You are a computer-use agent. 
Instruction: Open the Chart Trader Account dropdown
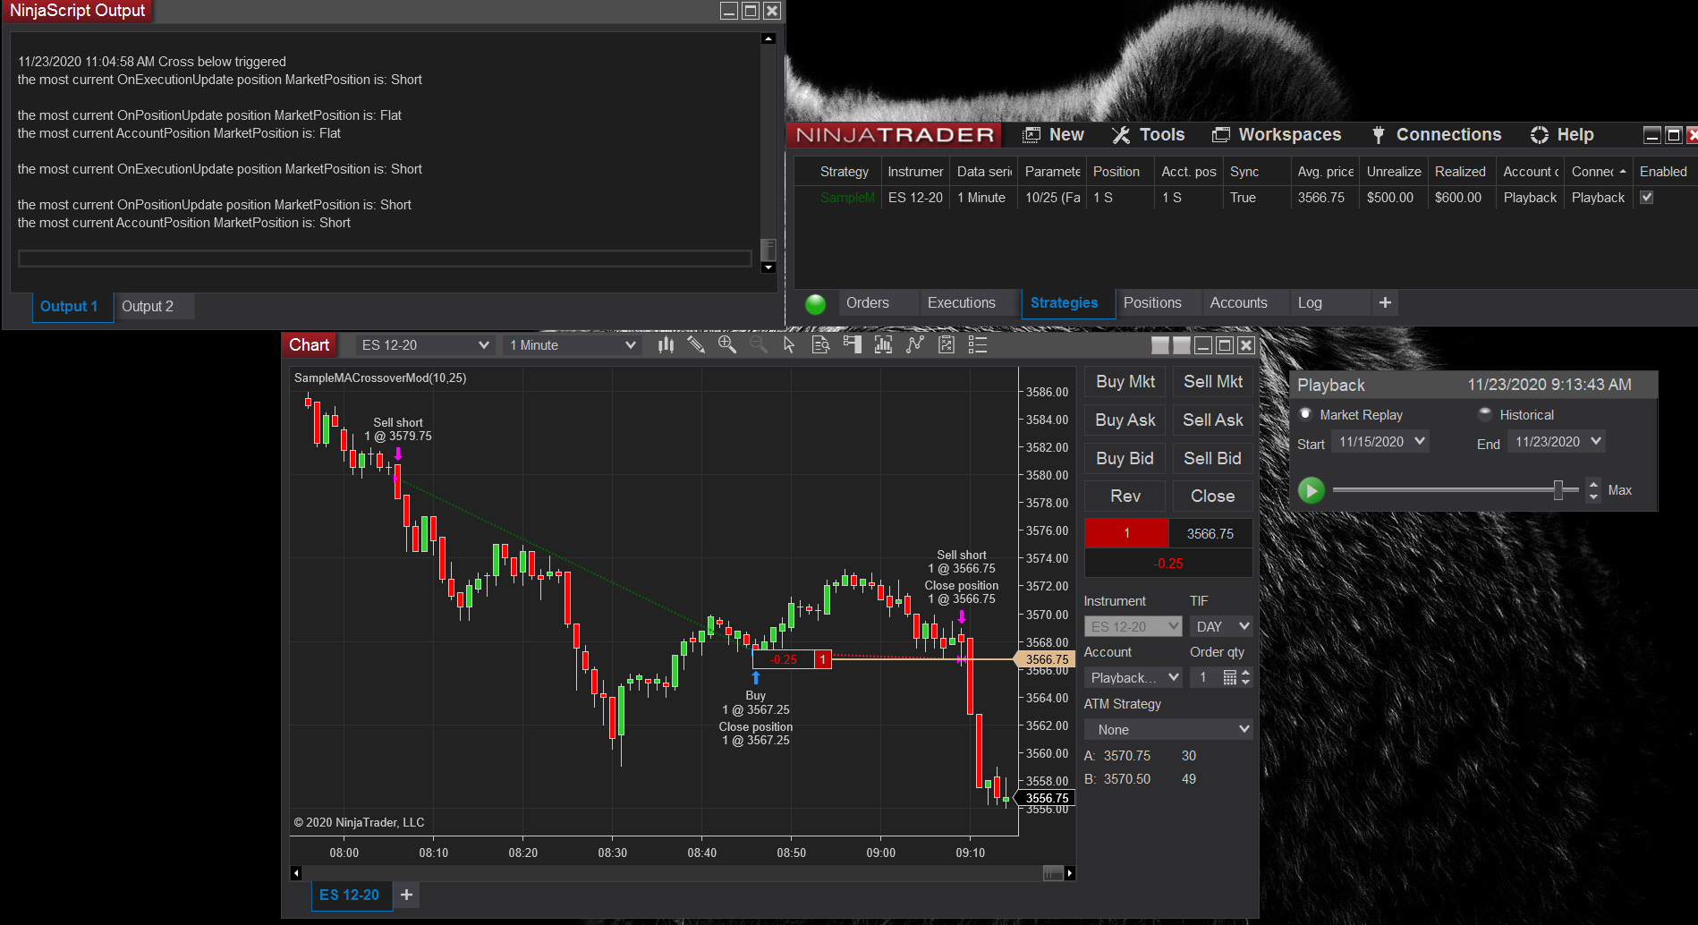point(1133,678)
